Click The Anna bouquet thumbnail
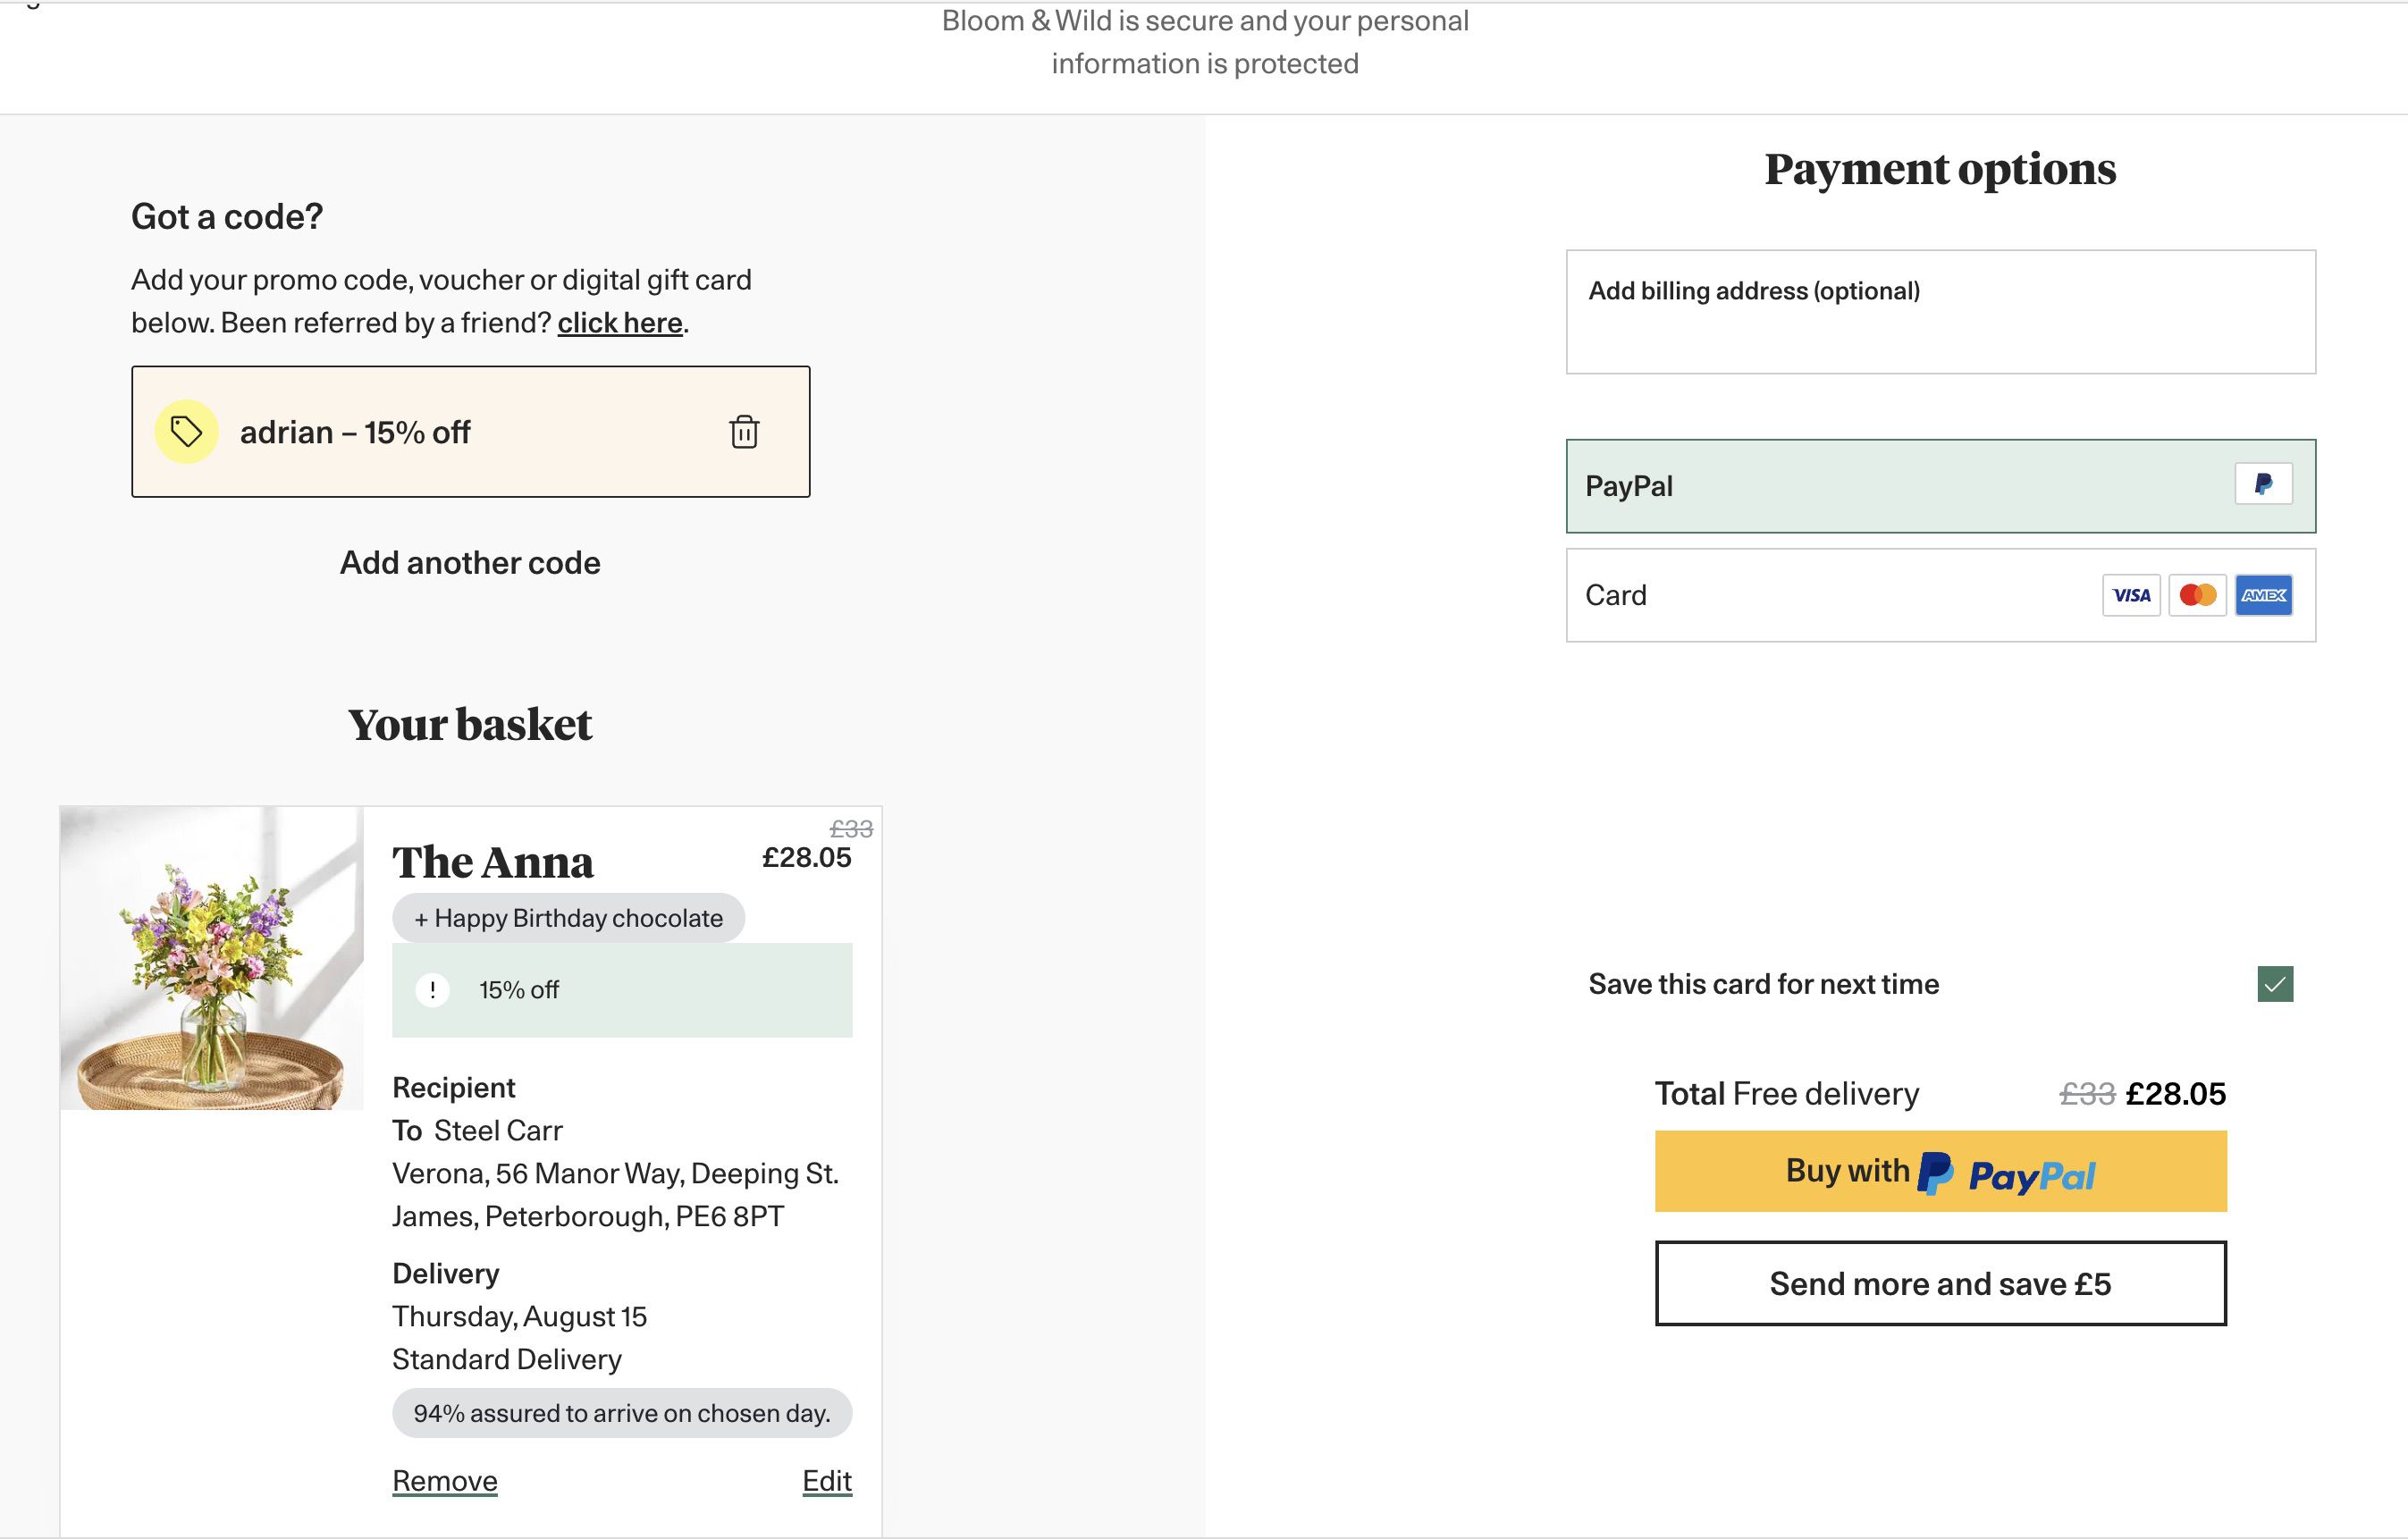Image resolution: width=2408 pixels, height=1539 pixels. click(x=212, y=958)
